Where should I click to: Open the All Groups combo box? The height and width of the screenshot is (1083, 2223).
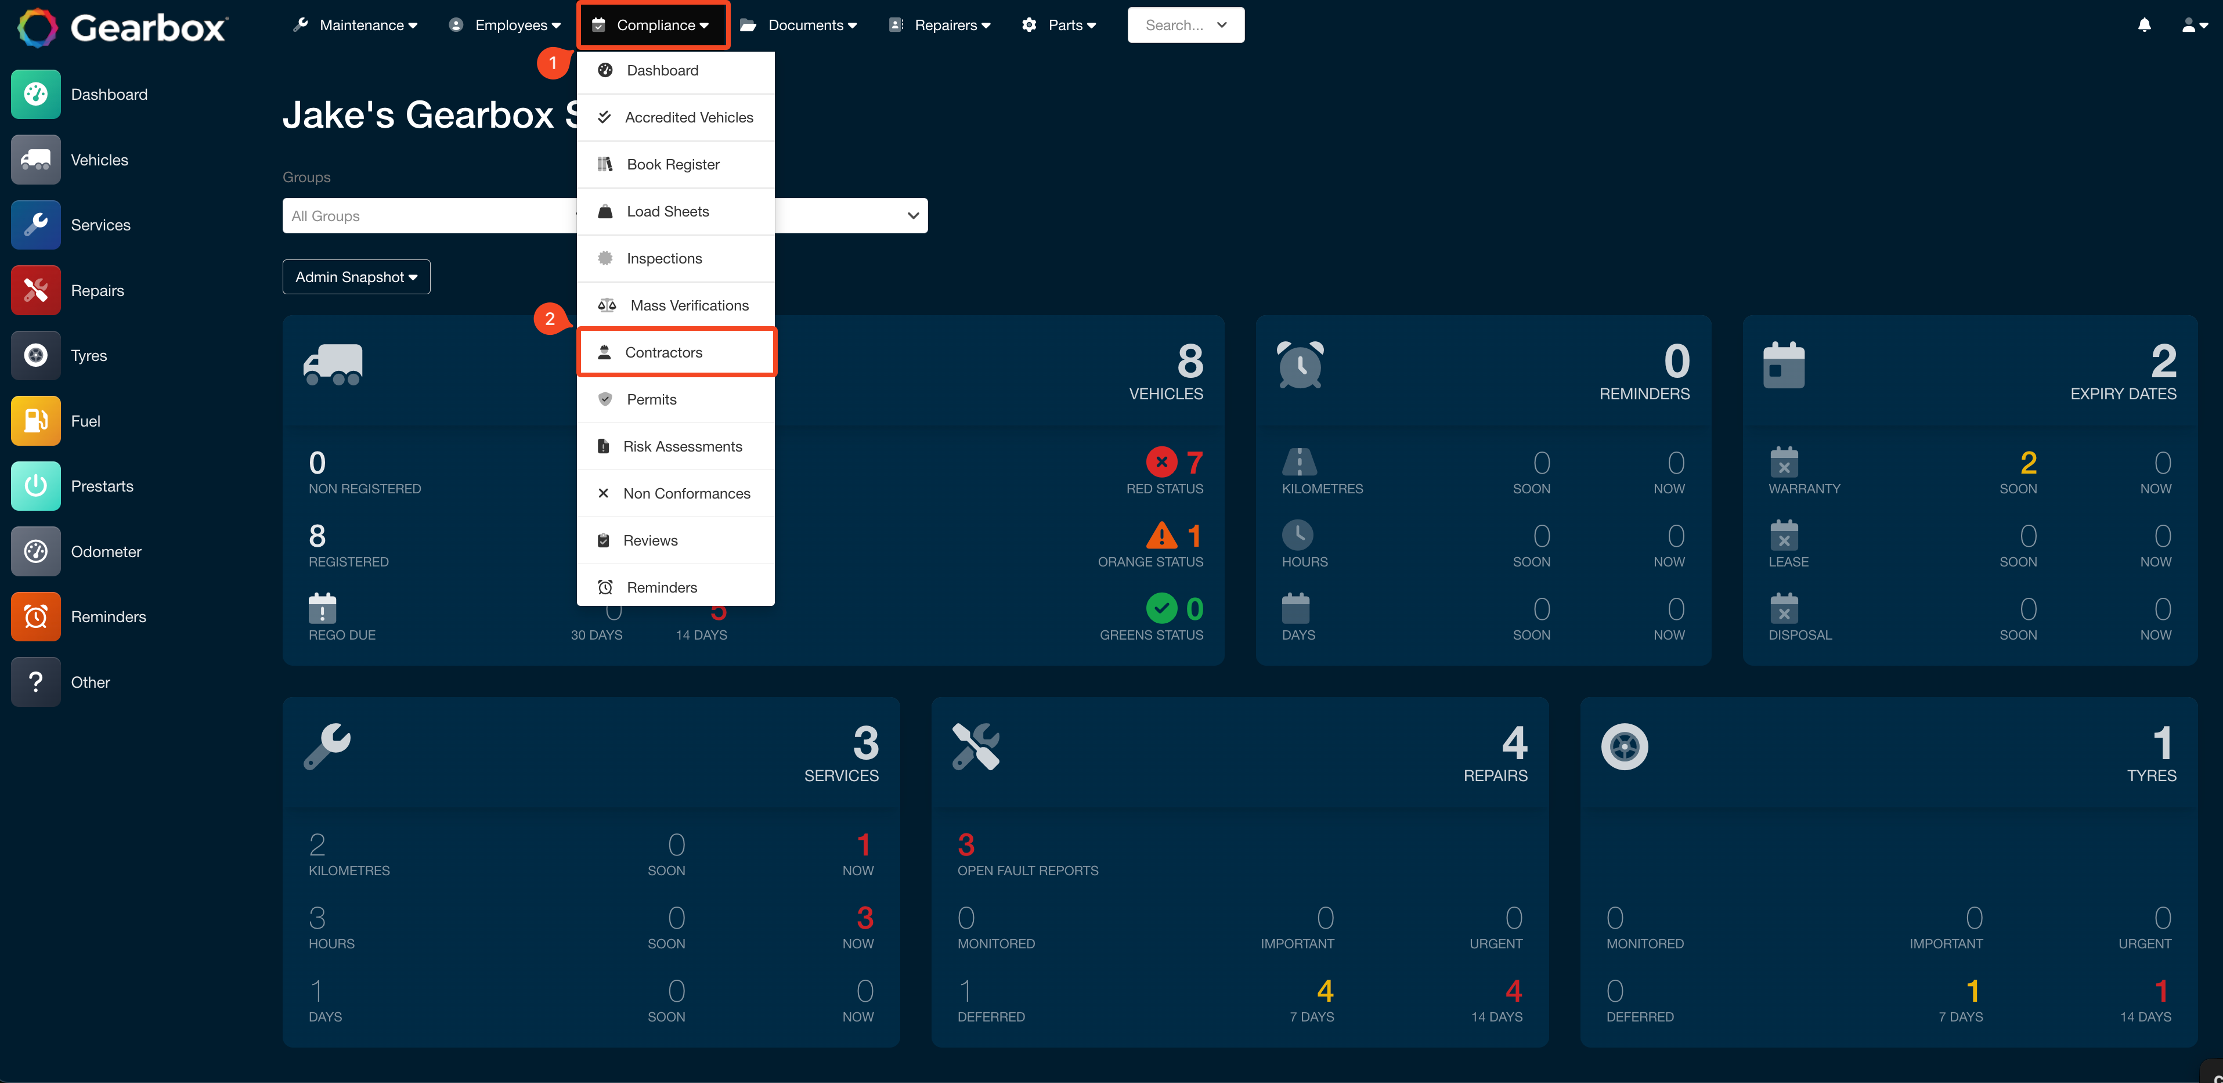pyautogui.click(x=605, y=216)
